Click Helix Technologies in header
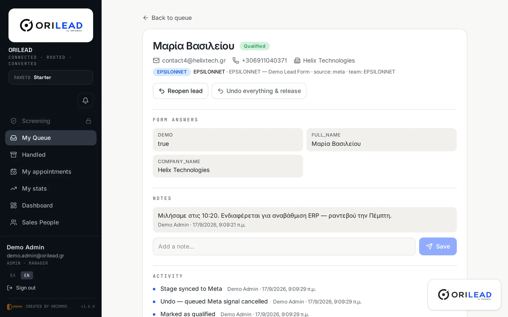This screenshot has height=317, width=508. click(329, 60)
